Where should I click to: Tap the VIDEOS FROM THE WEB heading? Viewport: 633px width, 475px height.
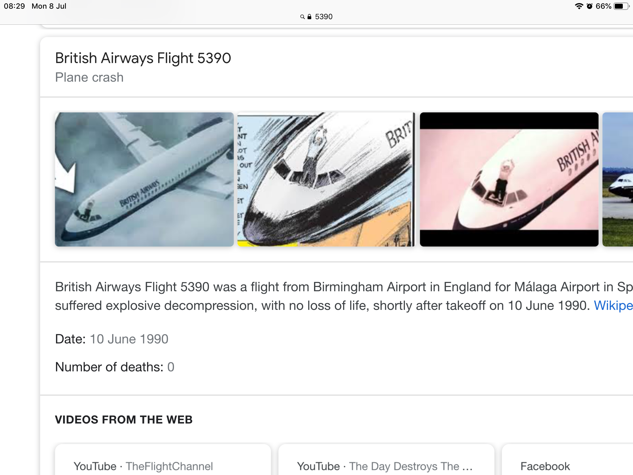(124, 420)
